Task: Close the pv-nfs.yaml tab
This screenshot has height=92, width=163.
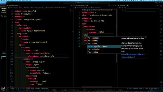Action: 127,6
